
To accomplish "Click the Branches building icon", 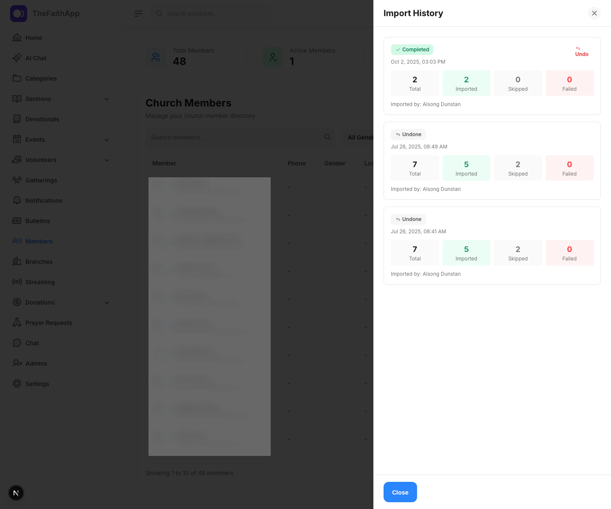I will (x=17, y=261).
